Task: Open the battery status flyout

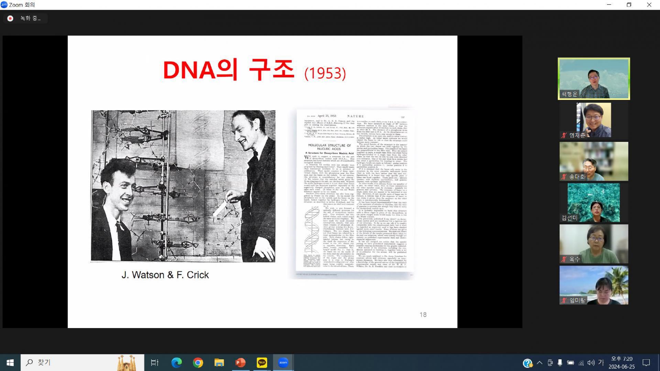Action: click(571, 362)
